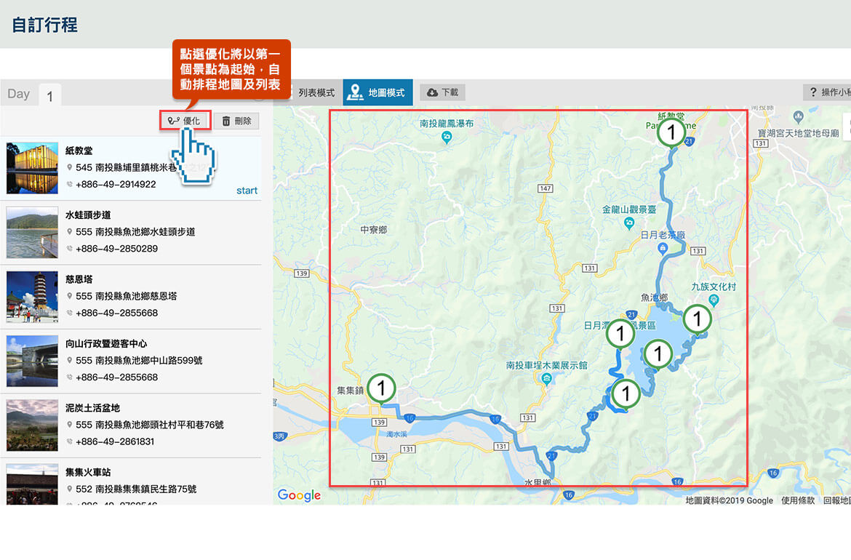Click the 南投車埕木業展示館 map point icon
This screenshot has height=560, width=851.
click(547, 380)
